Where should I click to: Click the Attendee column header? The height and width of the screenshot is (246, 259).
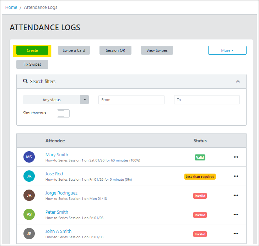(55, 141)
